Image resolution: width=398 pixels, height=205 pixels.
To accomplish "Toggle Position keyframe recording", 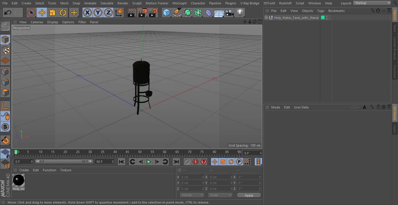I will coord(215,162).
